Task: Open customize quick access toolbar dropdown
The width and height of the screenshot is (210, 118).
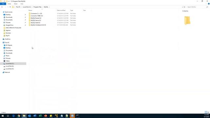Action: click(x=9, y=1)
